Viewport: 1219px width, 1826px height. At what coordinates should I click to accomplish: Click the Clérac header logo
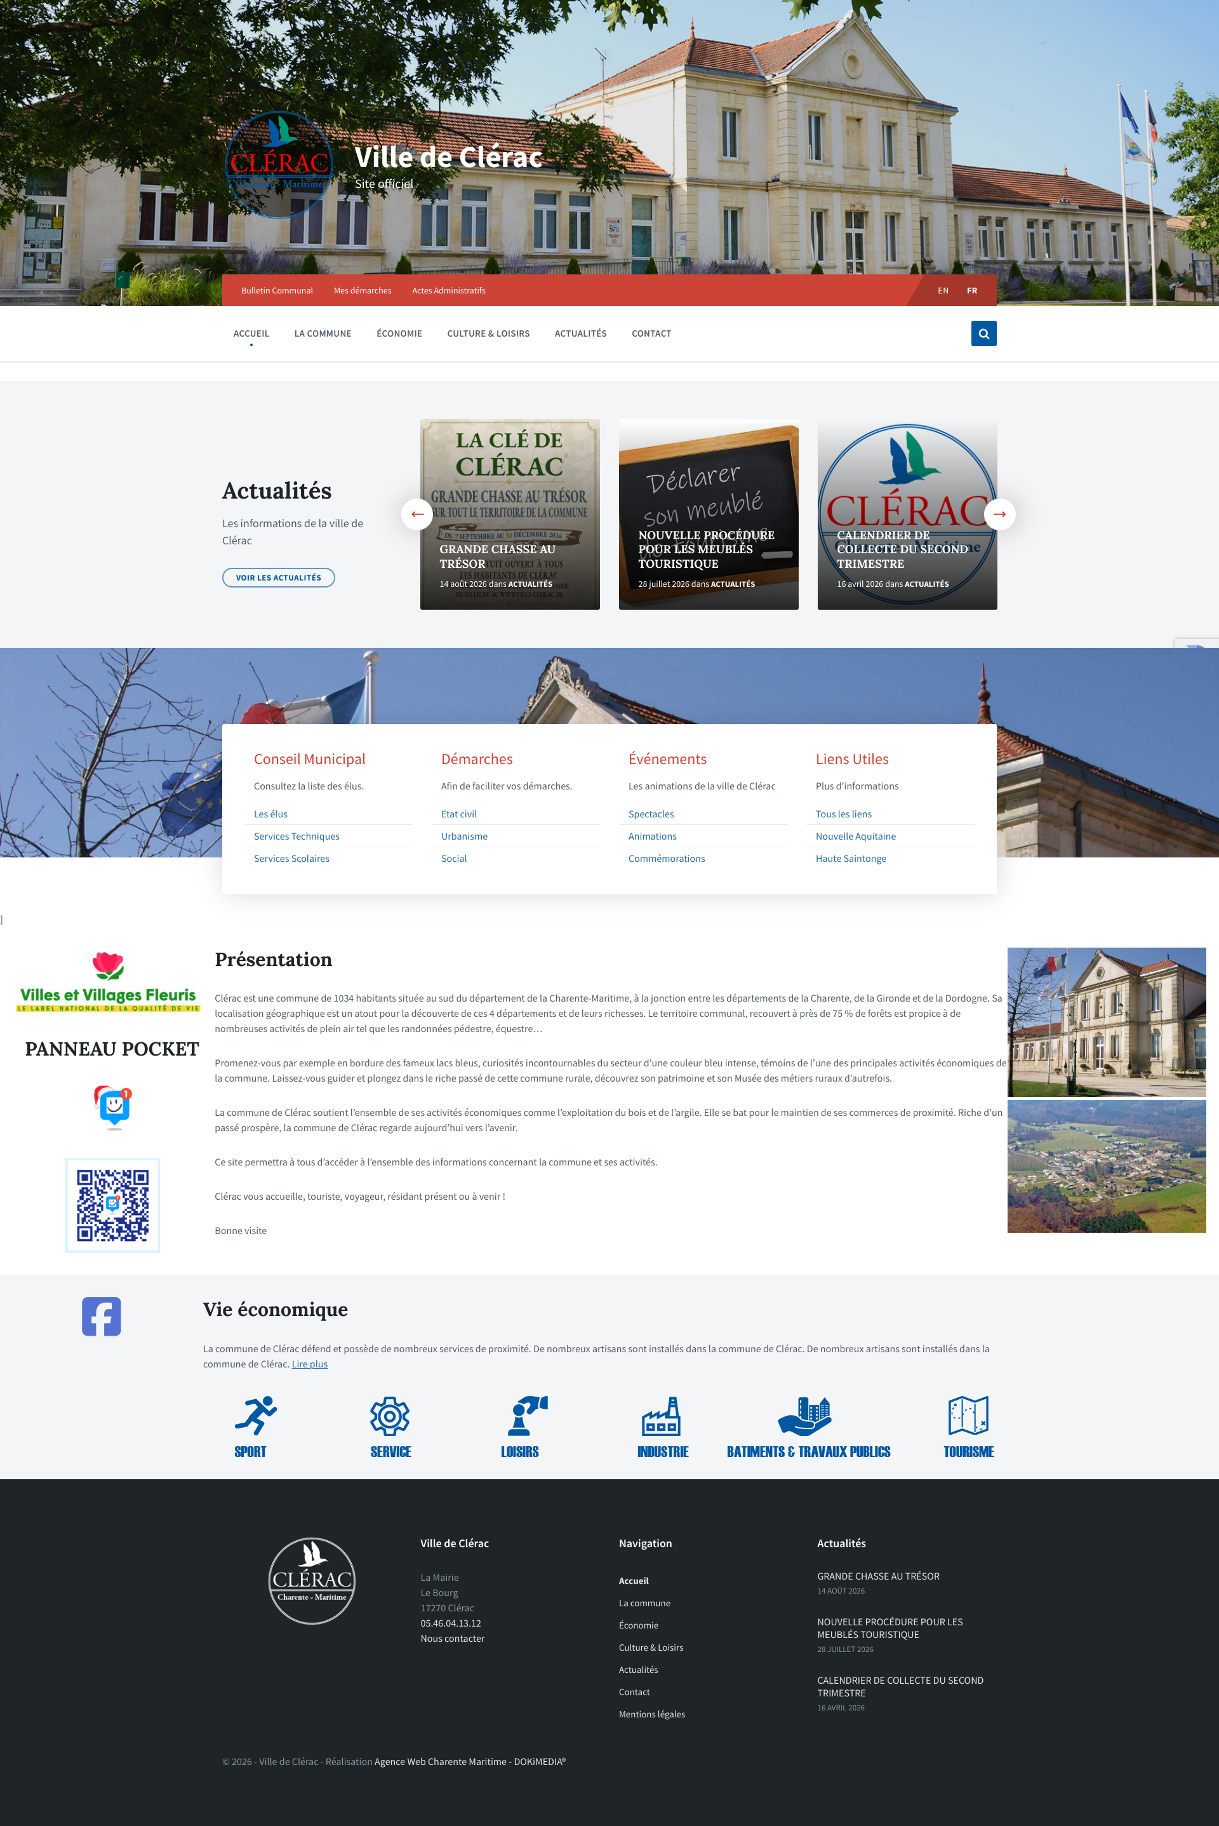coord(279,164)
